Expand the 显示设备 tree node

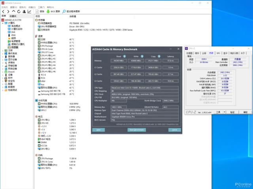tap(3, 60)
